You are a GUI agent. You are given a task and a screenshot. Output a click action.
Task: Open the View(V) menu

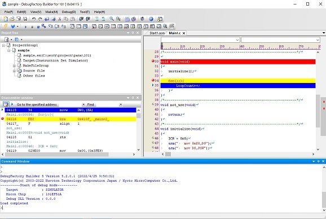point(36,12)
